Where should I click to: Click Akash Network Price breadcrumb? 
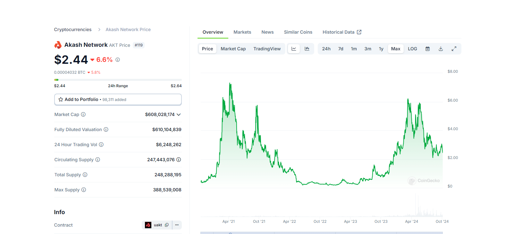click(x=128, y=29)
